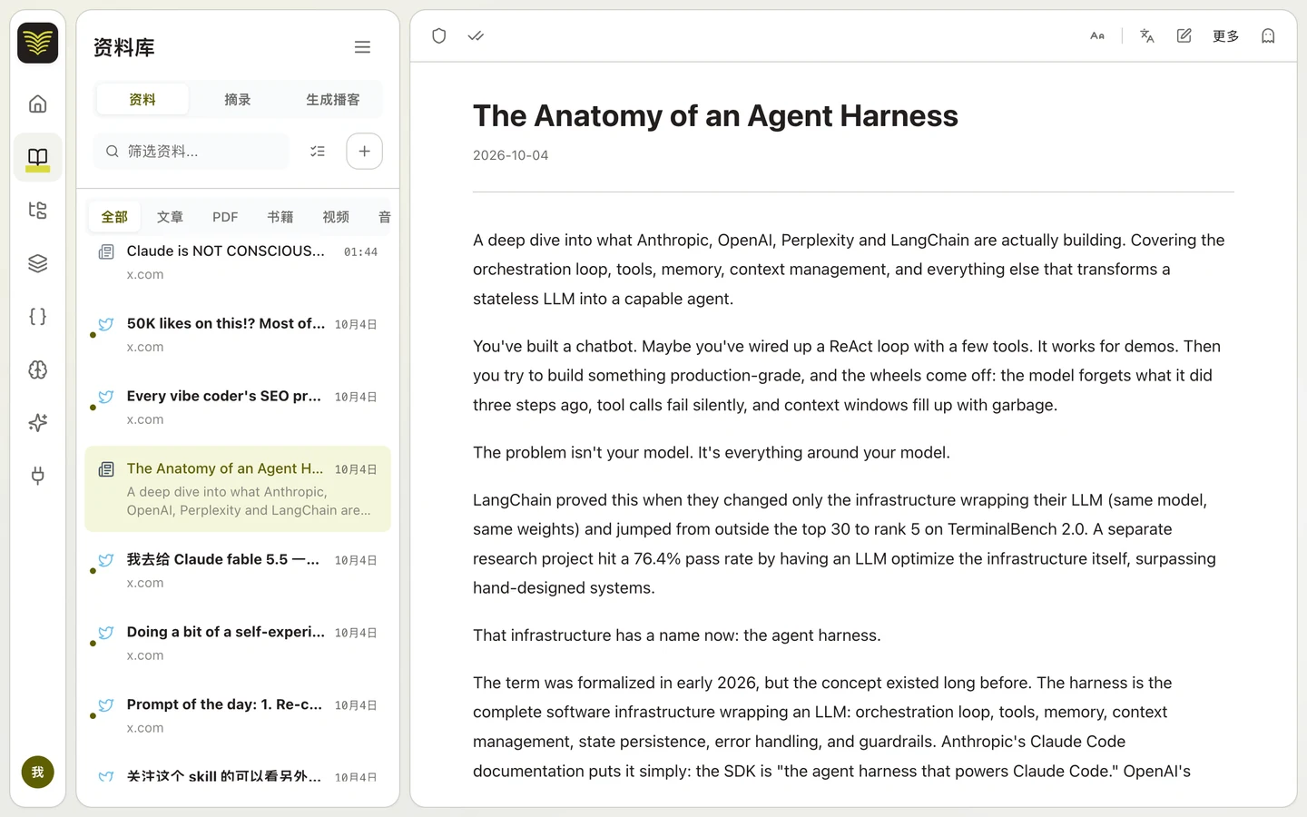
Task: Open the home icon in sidebar
Action: point(37,104)
